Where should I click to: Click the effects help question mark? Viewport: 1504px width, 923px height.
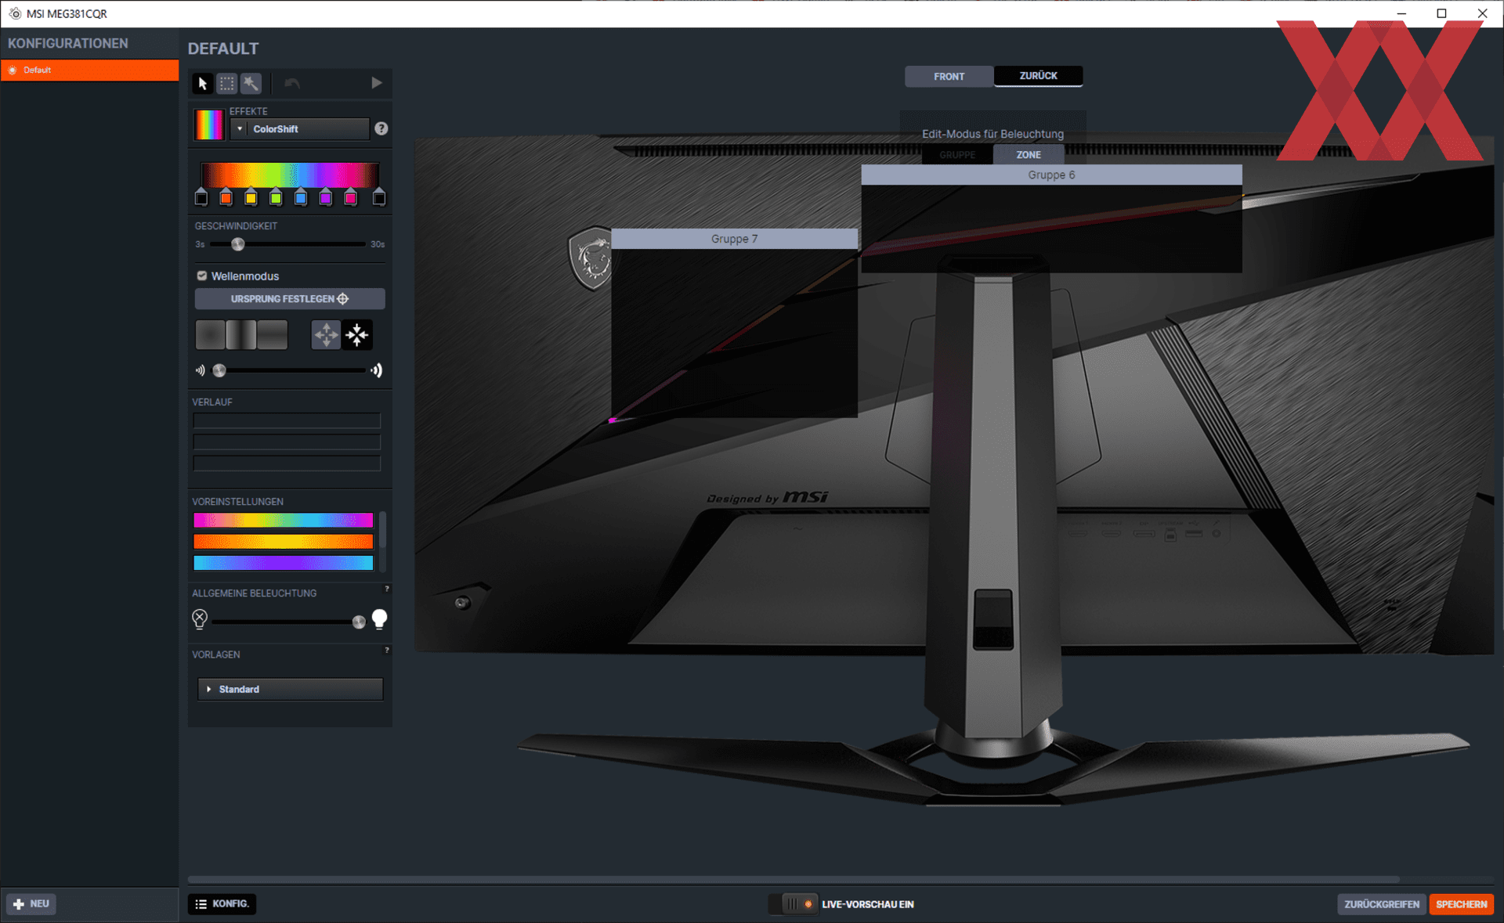pyautogui.click(x=381, y=128)
